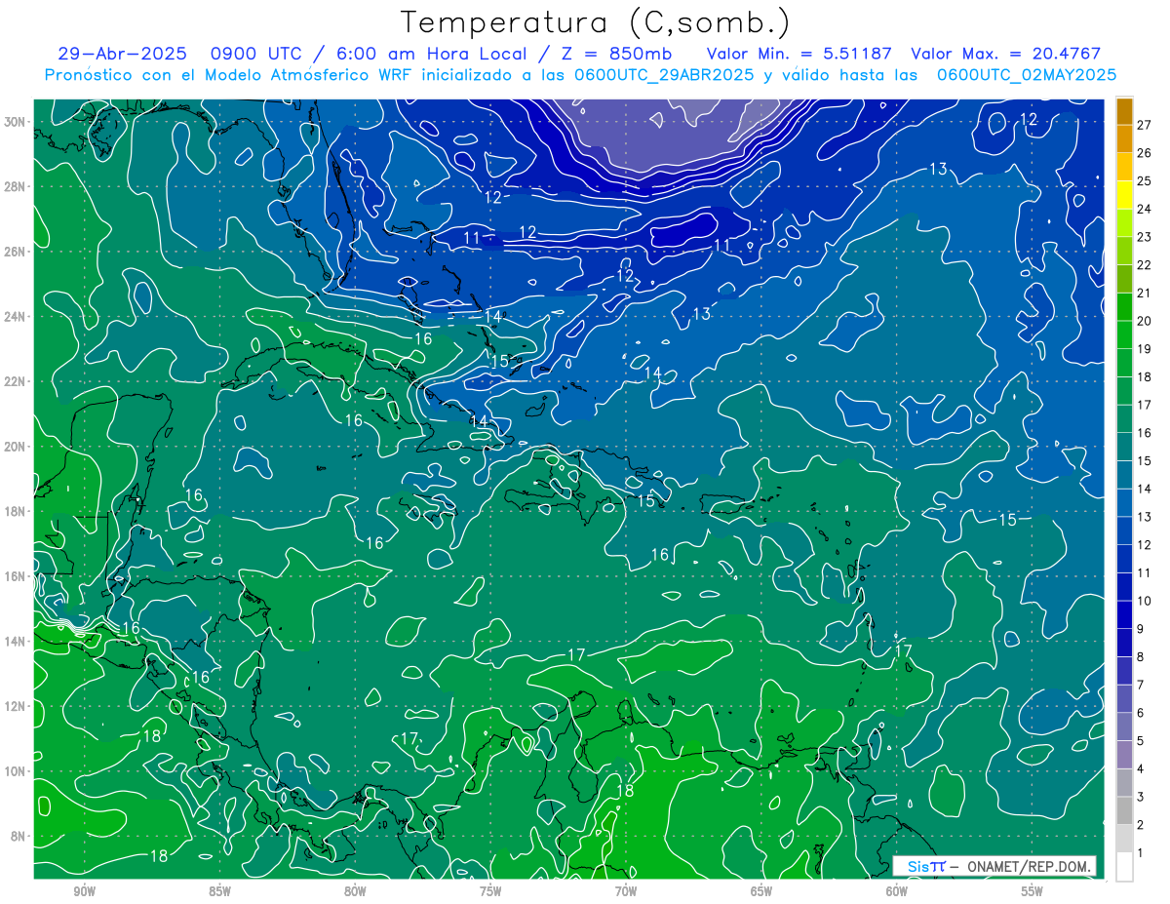
Task: Click the white swatch at the legend bottom
Action: pyautogui.click(x=1124, y=866)
